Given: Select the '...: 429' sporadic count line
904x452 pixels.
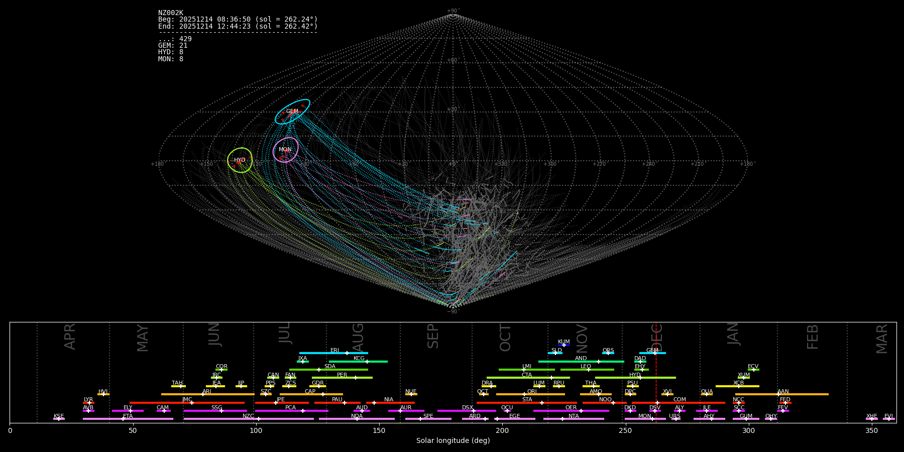Looking at the screenshot, I should tap(175, 39).
